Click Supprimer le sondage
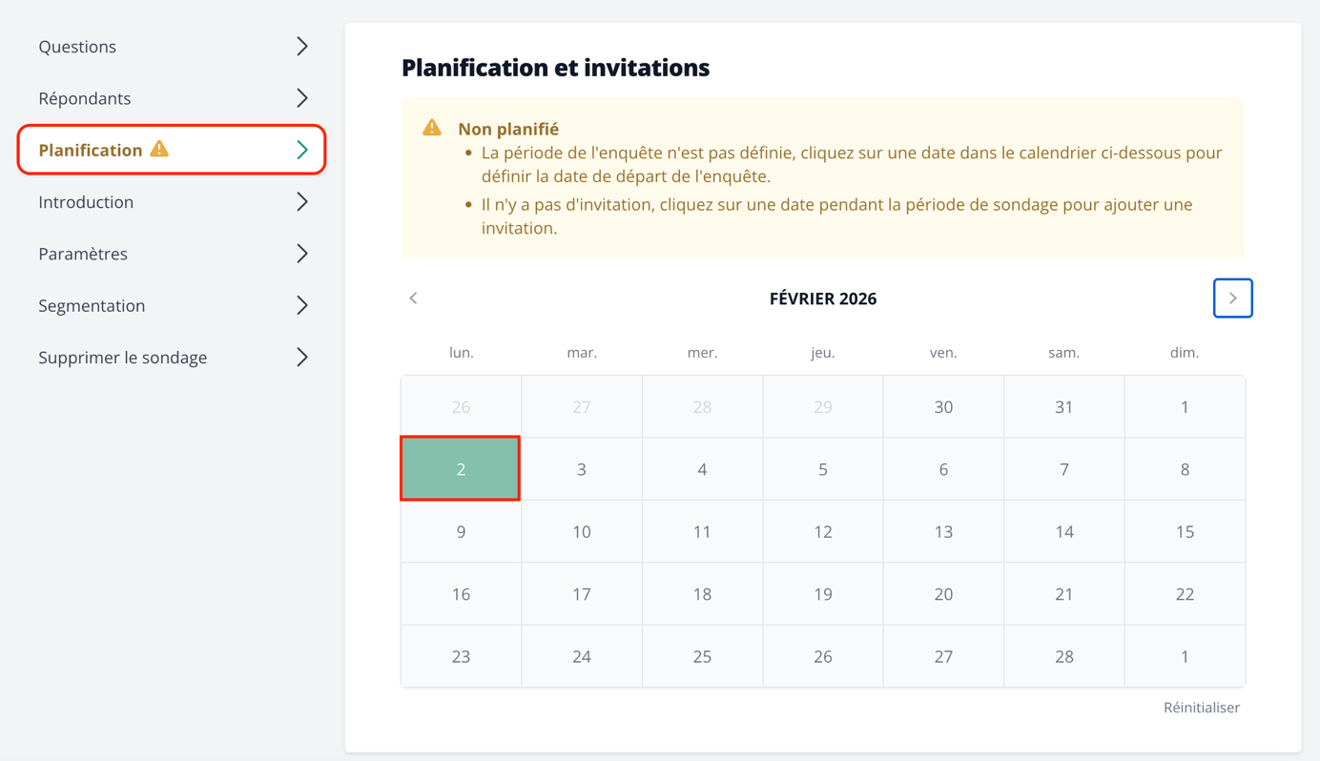This screenshot has height=761, width=1320. click(x=122, y=357)
